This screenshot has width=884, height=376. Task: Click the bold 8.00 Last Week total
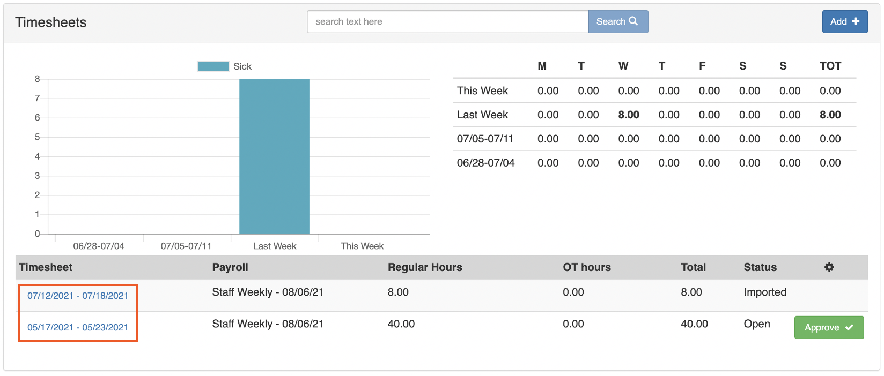(830, 115)
